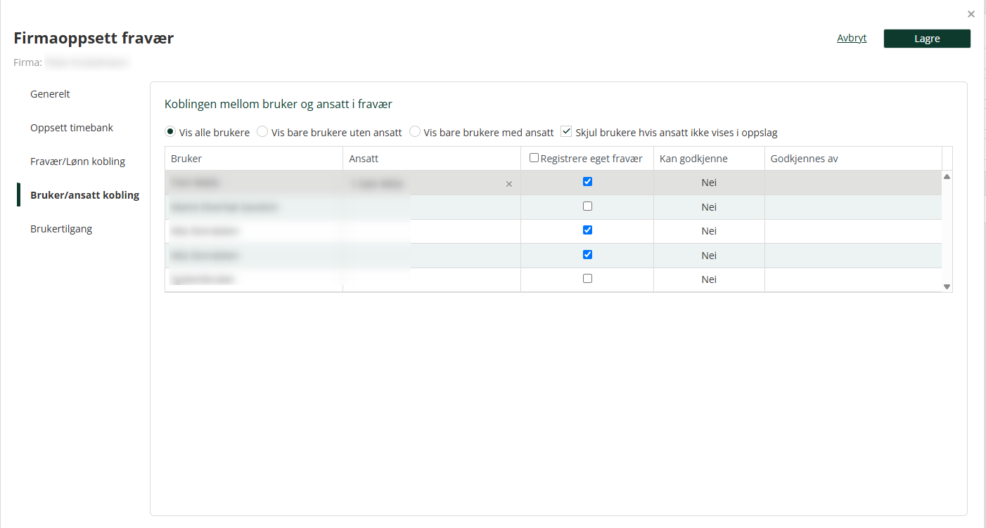The image size is (986, 528).
Task: Close the Firmaoppsett fravær dialog with the X
Action: [x=971, y=14]
